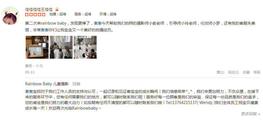
Task: Click 回复 next to the merchant name
Action: [x=76, y=84]
